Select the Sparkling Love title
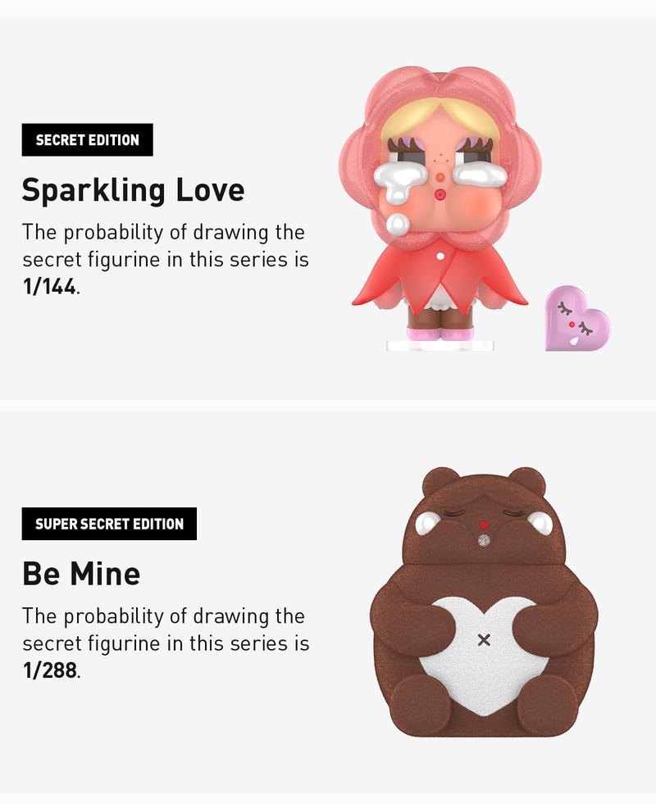 pyautogui.click(x=133, y=190)
